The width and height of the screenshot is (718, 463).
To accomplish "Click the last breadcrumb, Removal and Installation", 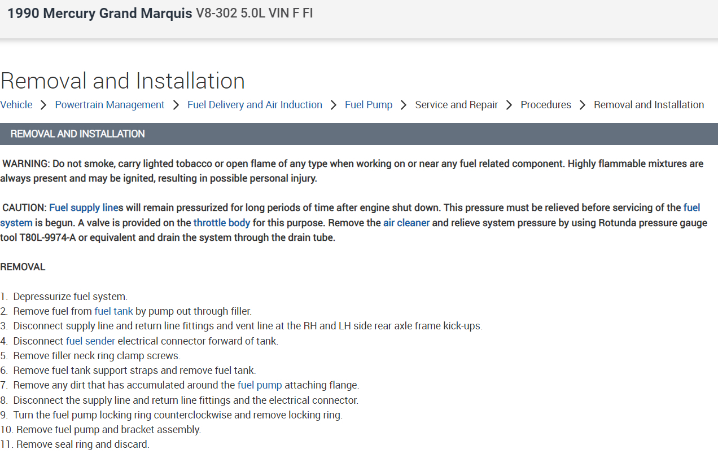I will (649, 105).
